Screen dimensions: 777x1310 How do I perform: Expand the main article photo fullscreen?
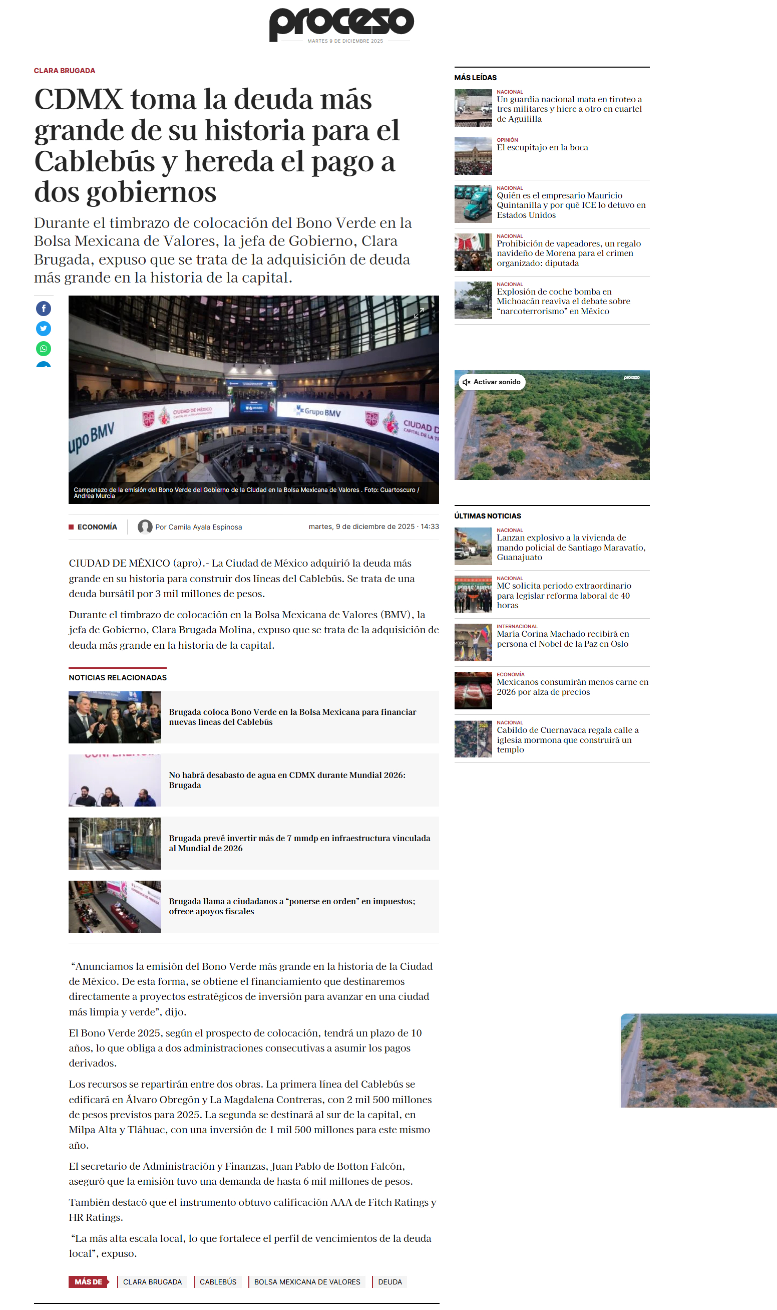click(419, 313)
